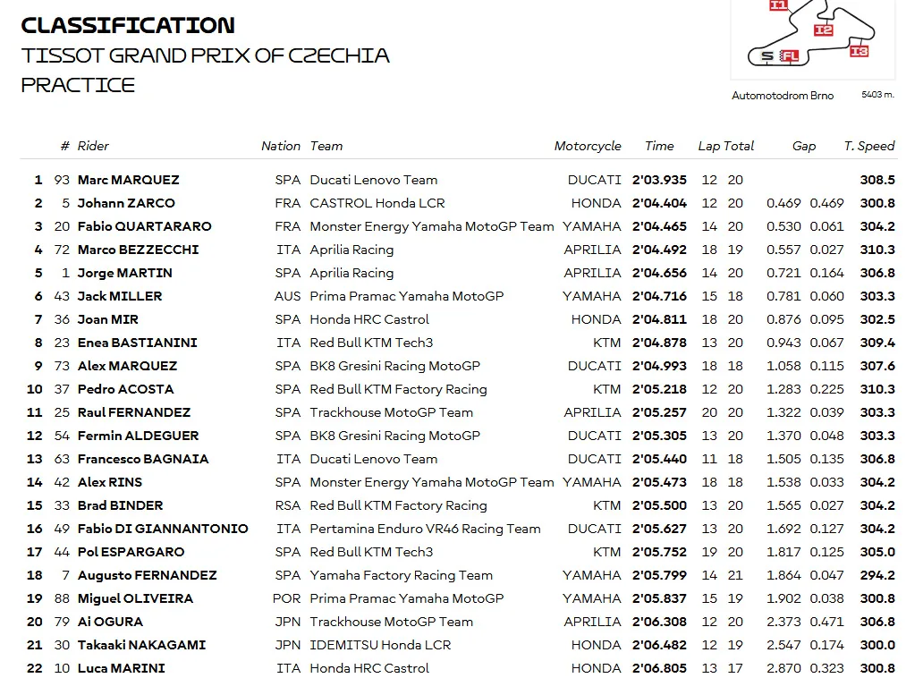Click the Gap column header
Screen dimensions: 923x678
(804, 146)
